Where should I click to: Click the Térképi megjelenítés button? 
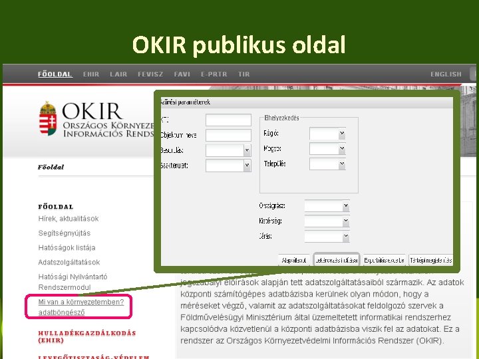pos(430,260)
